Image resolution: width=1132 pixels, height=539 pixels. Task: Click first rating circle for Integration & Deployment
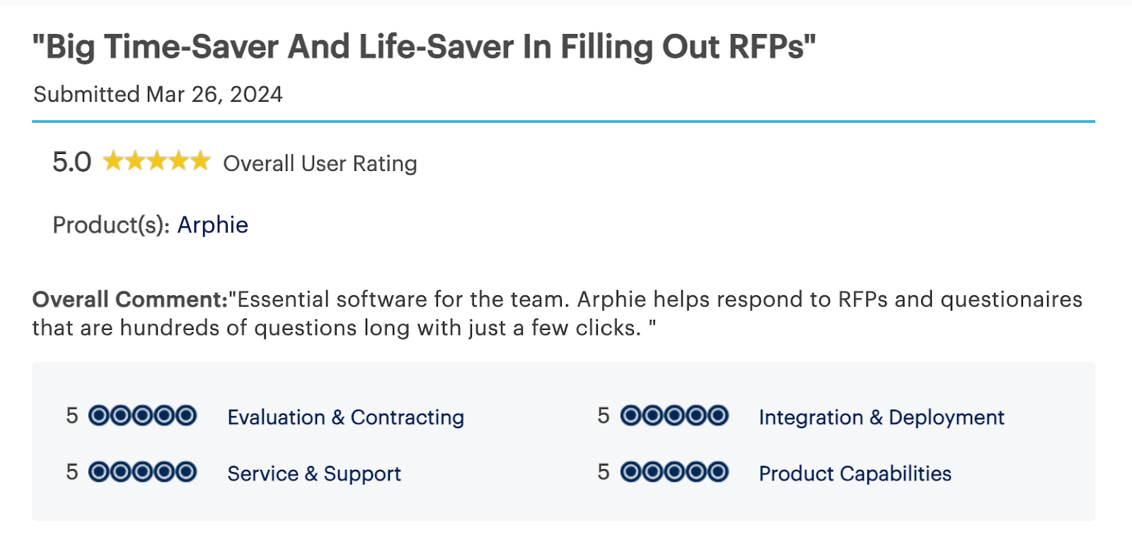coord(631,415)
